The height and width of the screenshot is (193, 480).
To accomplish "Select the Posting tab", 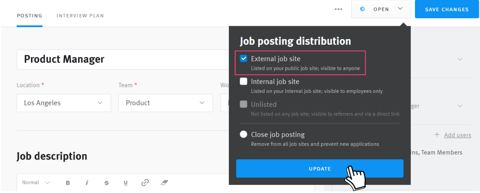I will click(x=29, y=15).
